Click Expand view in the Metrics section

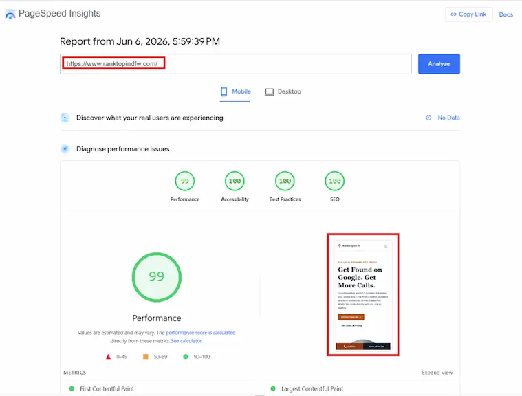[x=437, y=373]
